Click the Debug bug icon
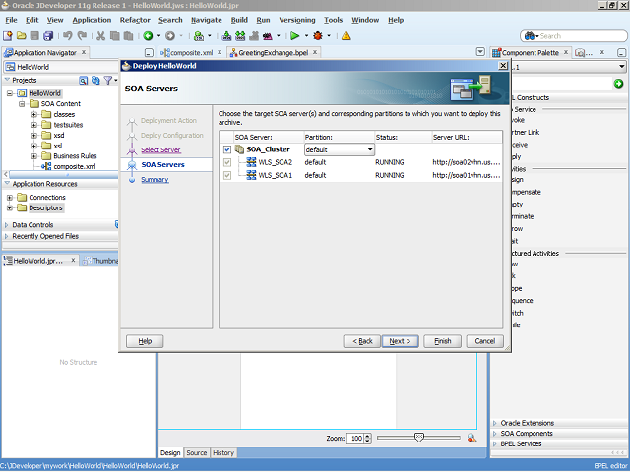 tap(317, 36)
